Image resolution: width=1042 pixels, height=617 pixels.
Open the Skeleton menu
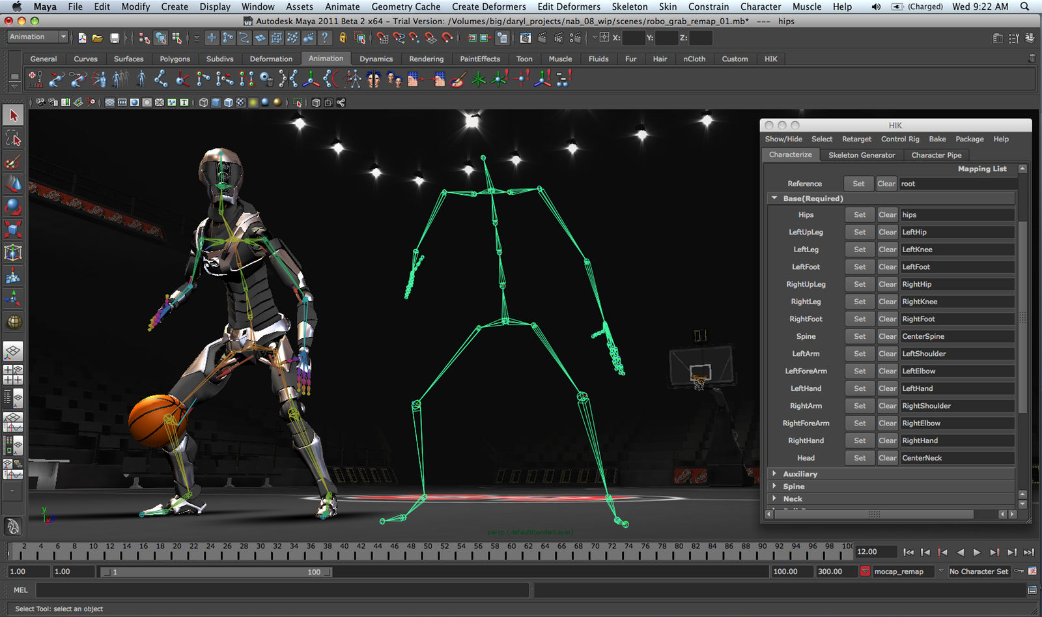pos(629,7)
